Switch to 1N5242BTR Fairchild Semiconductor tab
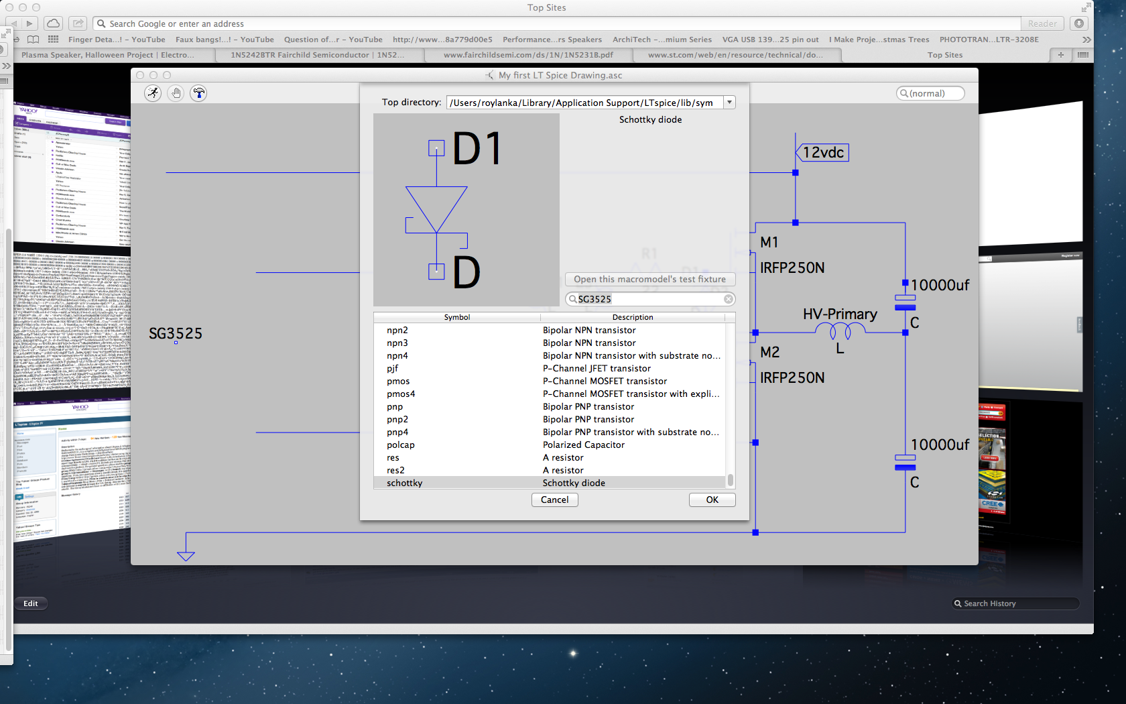This screenshot has height=704, width=1126. [x=317, y=55]
